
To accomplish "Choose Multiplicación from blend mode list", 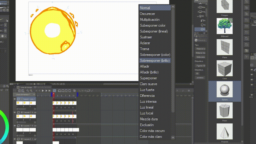I will coord(155,19).
